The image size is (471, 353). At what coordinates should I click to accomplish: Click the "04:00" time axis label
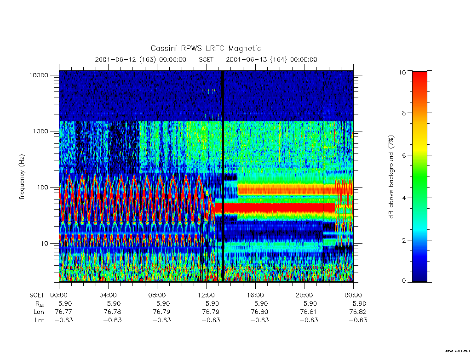click(108, 295)
